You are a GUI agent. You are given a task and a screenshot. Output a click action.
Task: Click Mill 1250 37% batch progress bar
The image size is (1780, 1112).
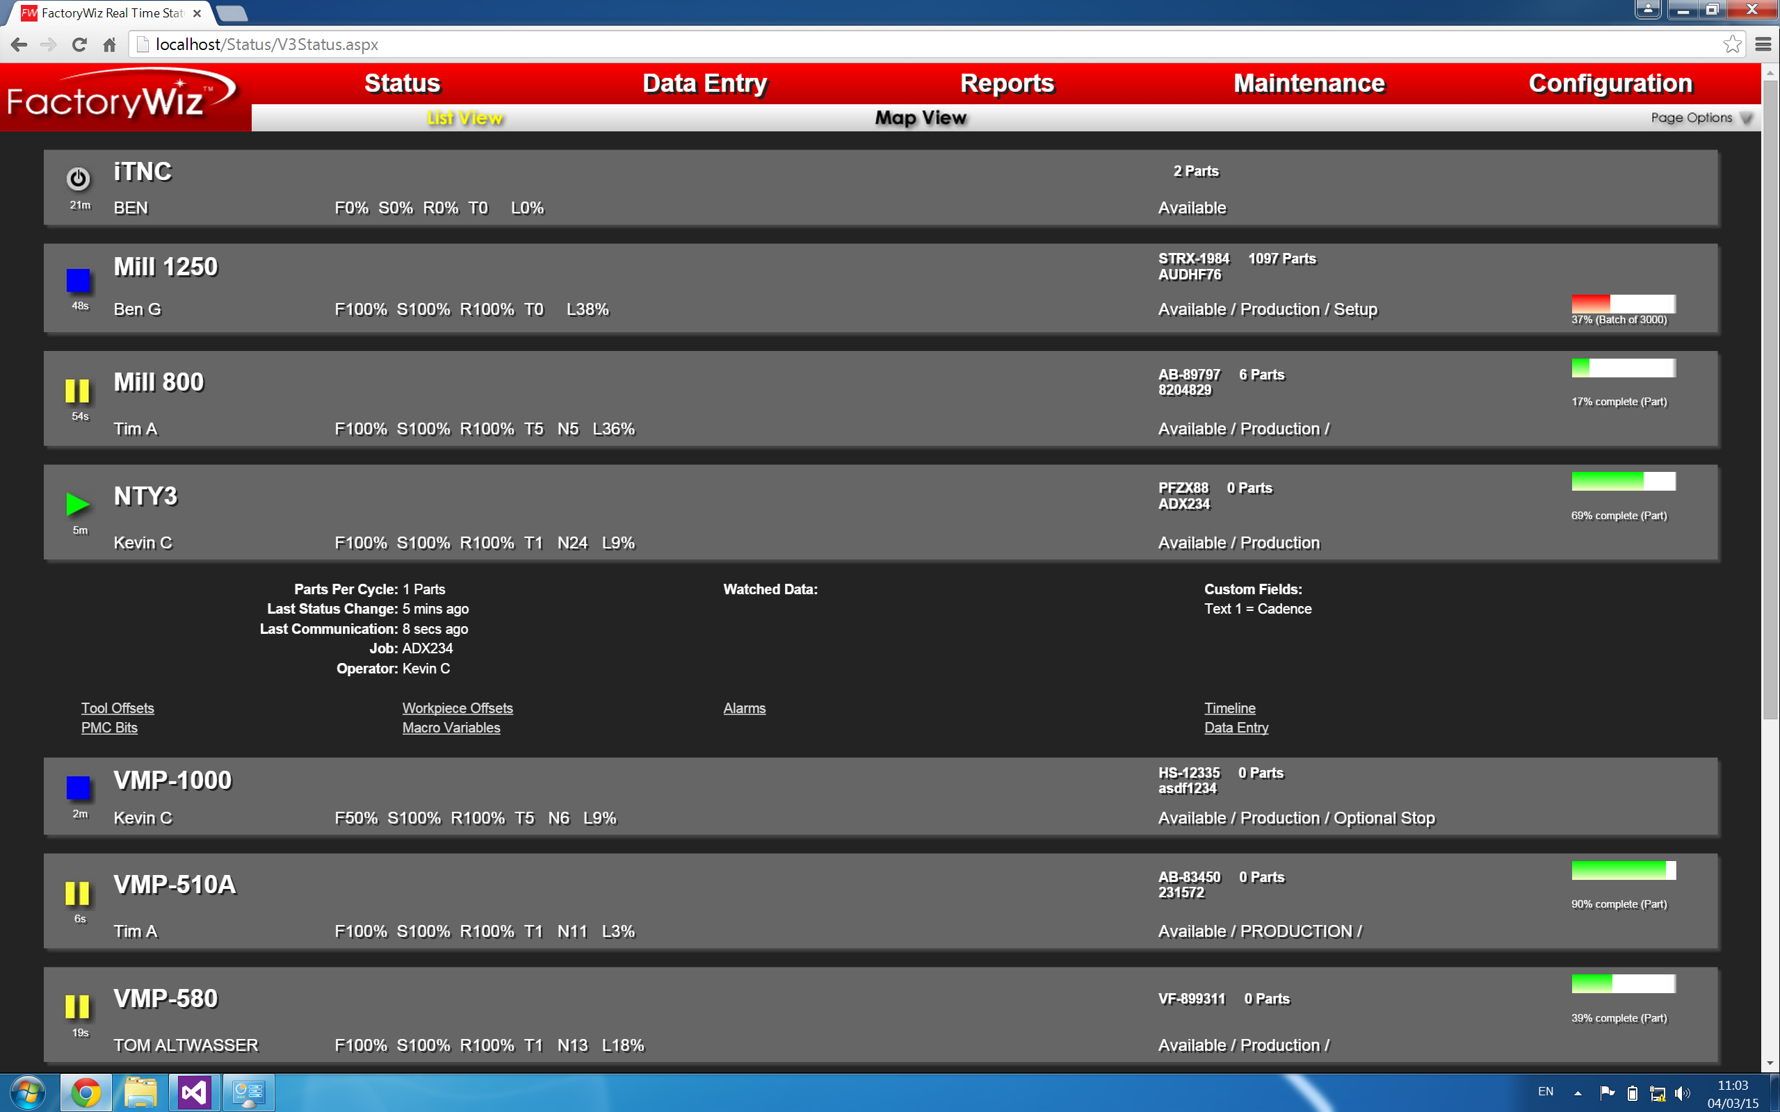point(1624,304)
